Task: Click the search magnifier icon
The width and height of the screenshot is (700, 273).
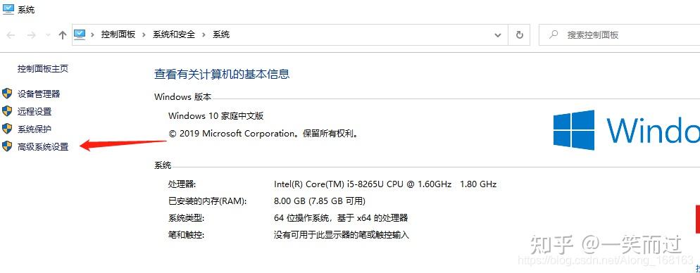Action: click(x=554, y=34)
